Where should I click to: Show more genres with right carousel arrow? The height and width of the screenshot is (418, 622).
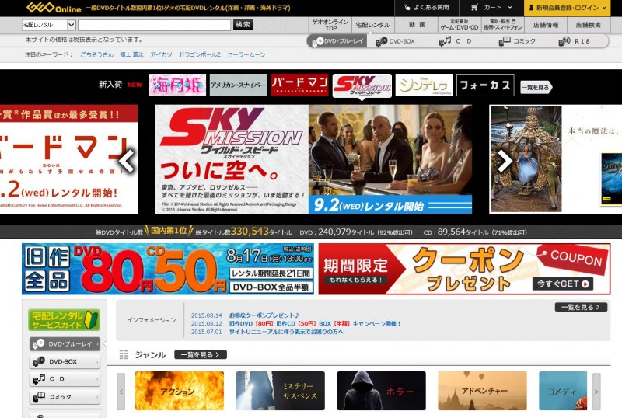point(596,392)
